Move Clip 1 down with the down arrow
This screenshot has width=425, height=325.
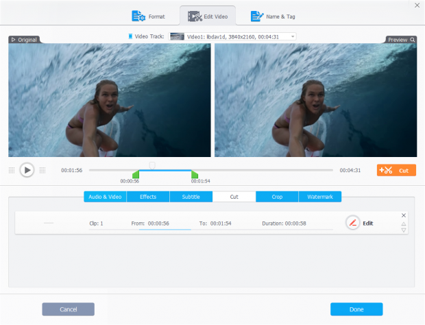click(x=404, y=230)
